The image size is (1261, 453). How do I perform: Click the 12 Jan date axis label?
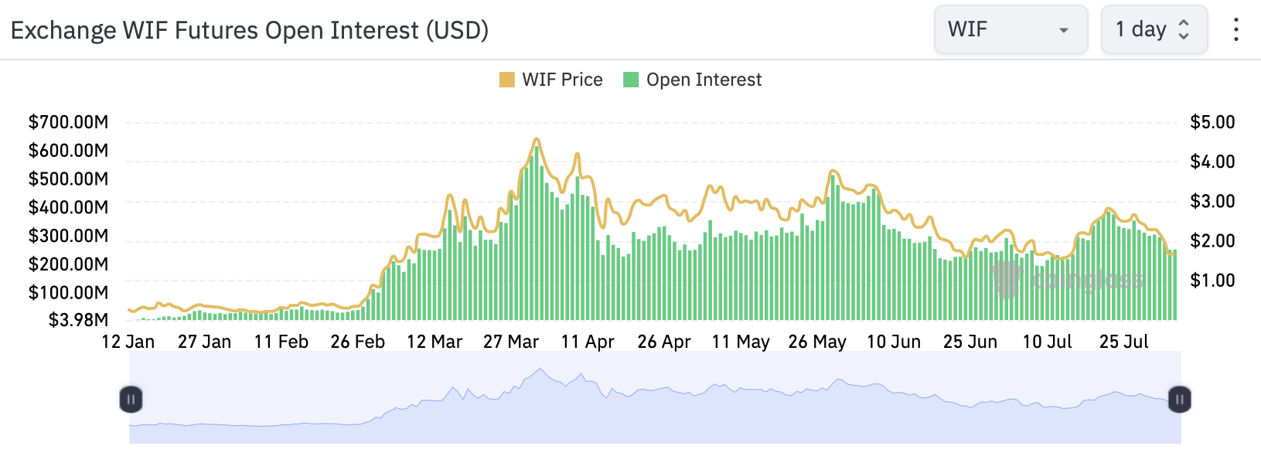click(128, 342)
